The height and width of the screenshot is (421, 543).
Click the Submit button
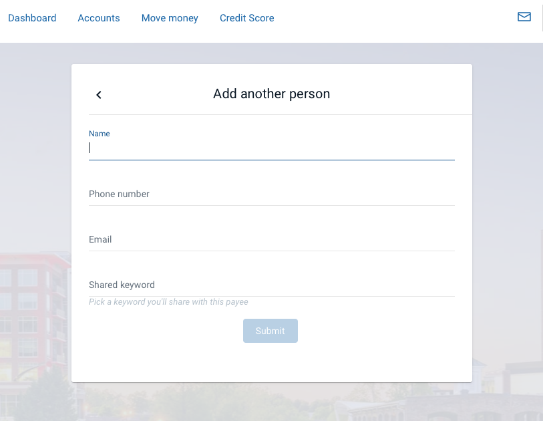[x=270, y=331]
